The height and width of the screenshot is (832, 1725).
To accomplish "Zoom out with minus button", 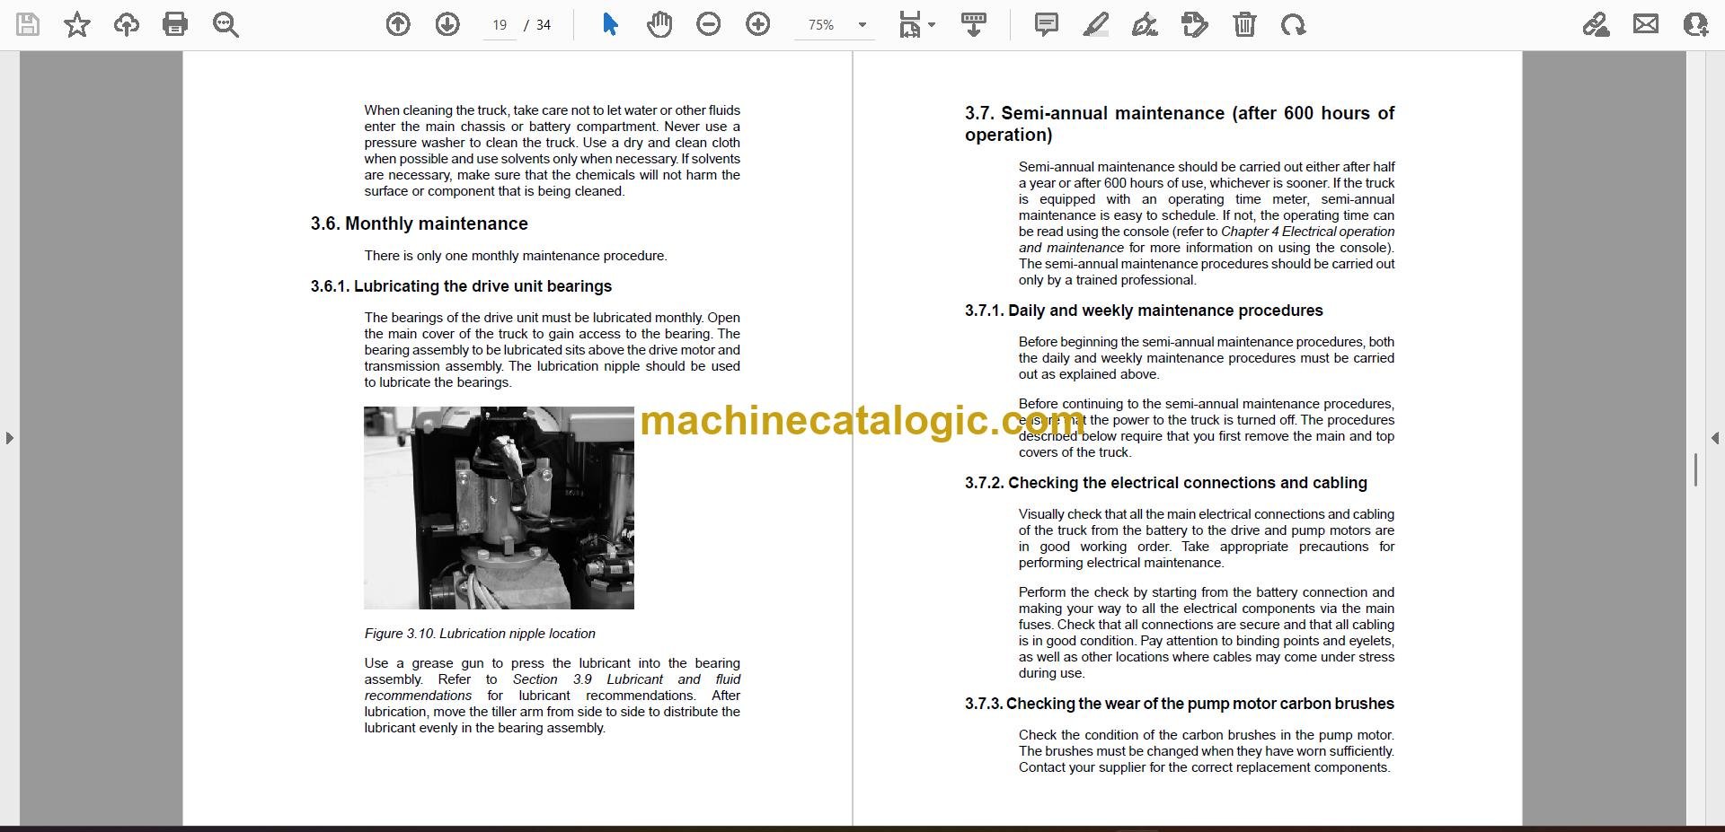I will pyautogui.click(x=709, y=24).
